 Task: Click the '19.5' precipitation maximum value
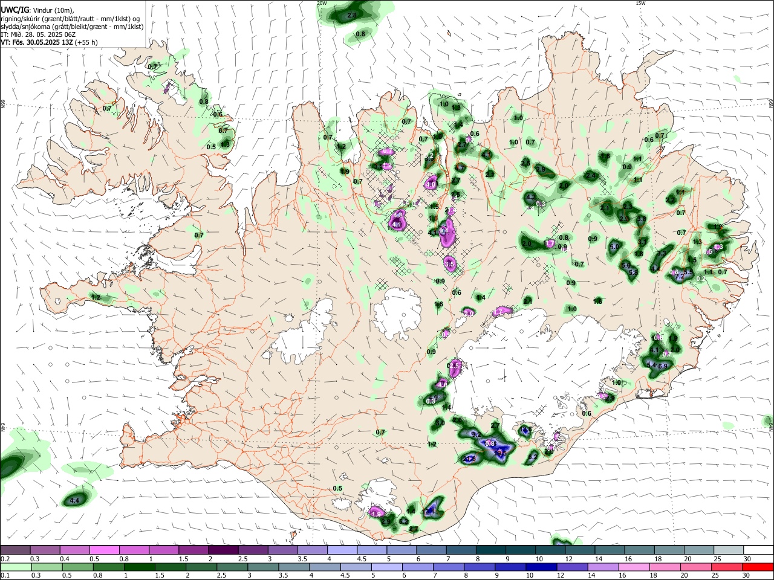[500, 453]
